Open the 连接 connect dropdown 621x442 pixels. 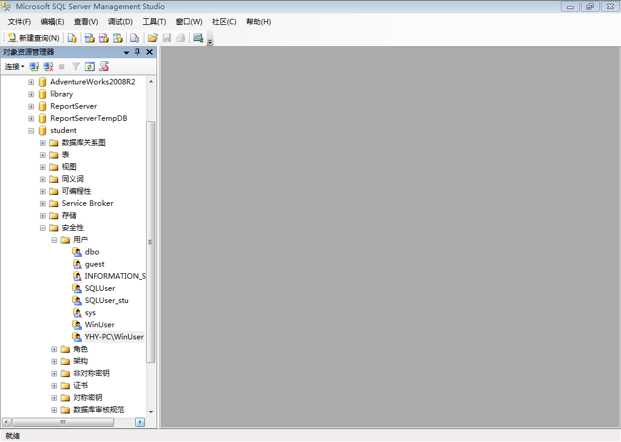[15, 67]
